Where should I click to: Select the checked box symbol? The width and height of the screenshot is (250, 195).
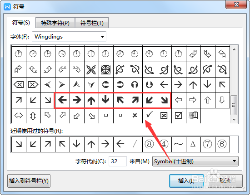pyautogui.click(x=179, y=115)
